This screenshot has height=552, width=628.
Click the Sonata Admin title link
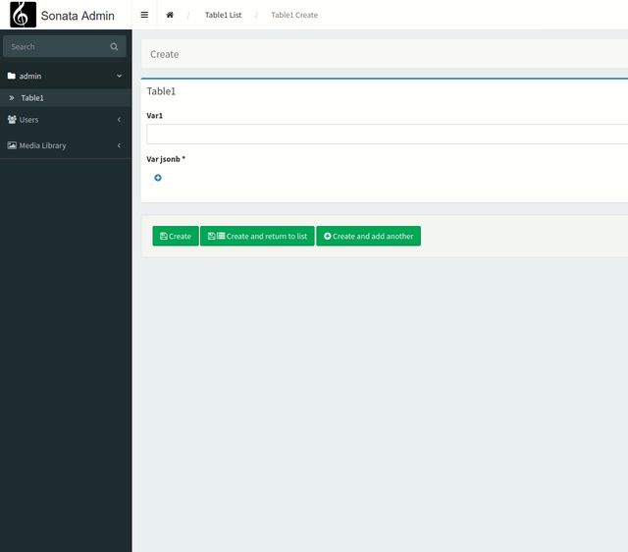[x=78, y=16]
